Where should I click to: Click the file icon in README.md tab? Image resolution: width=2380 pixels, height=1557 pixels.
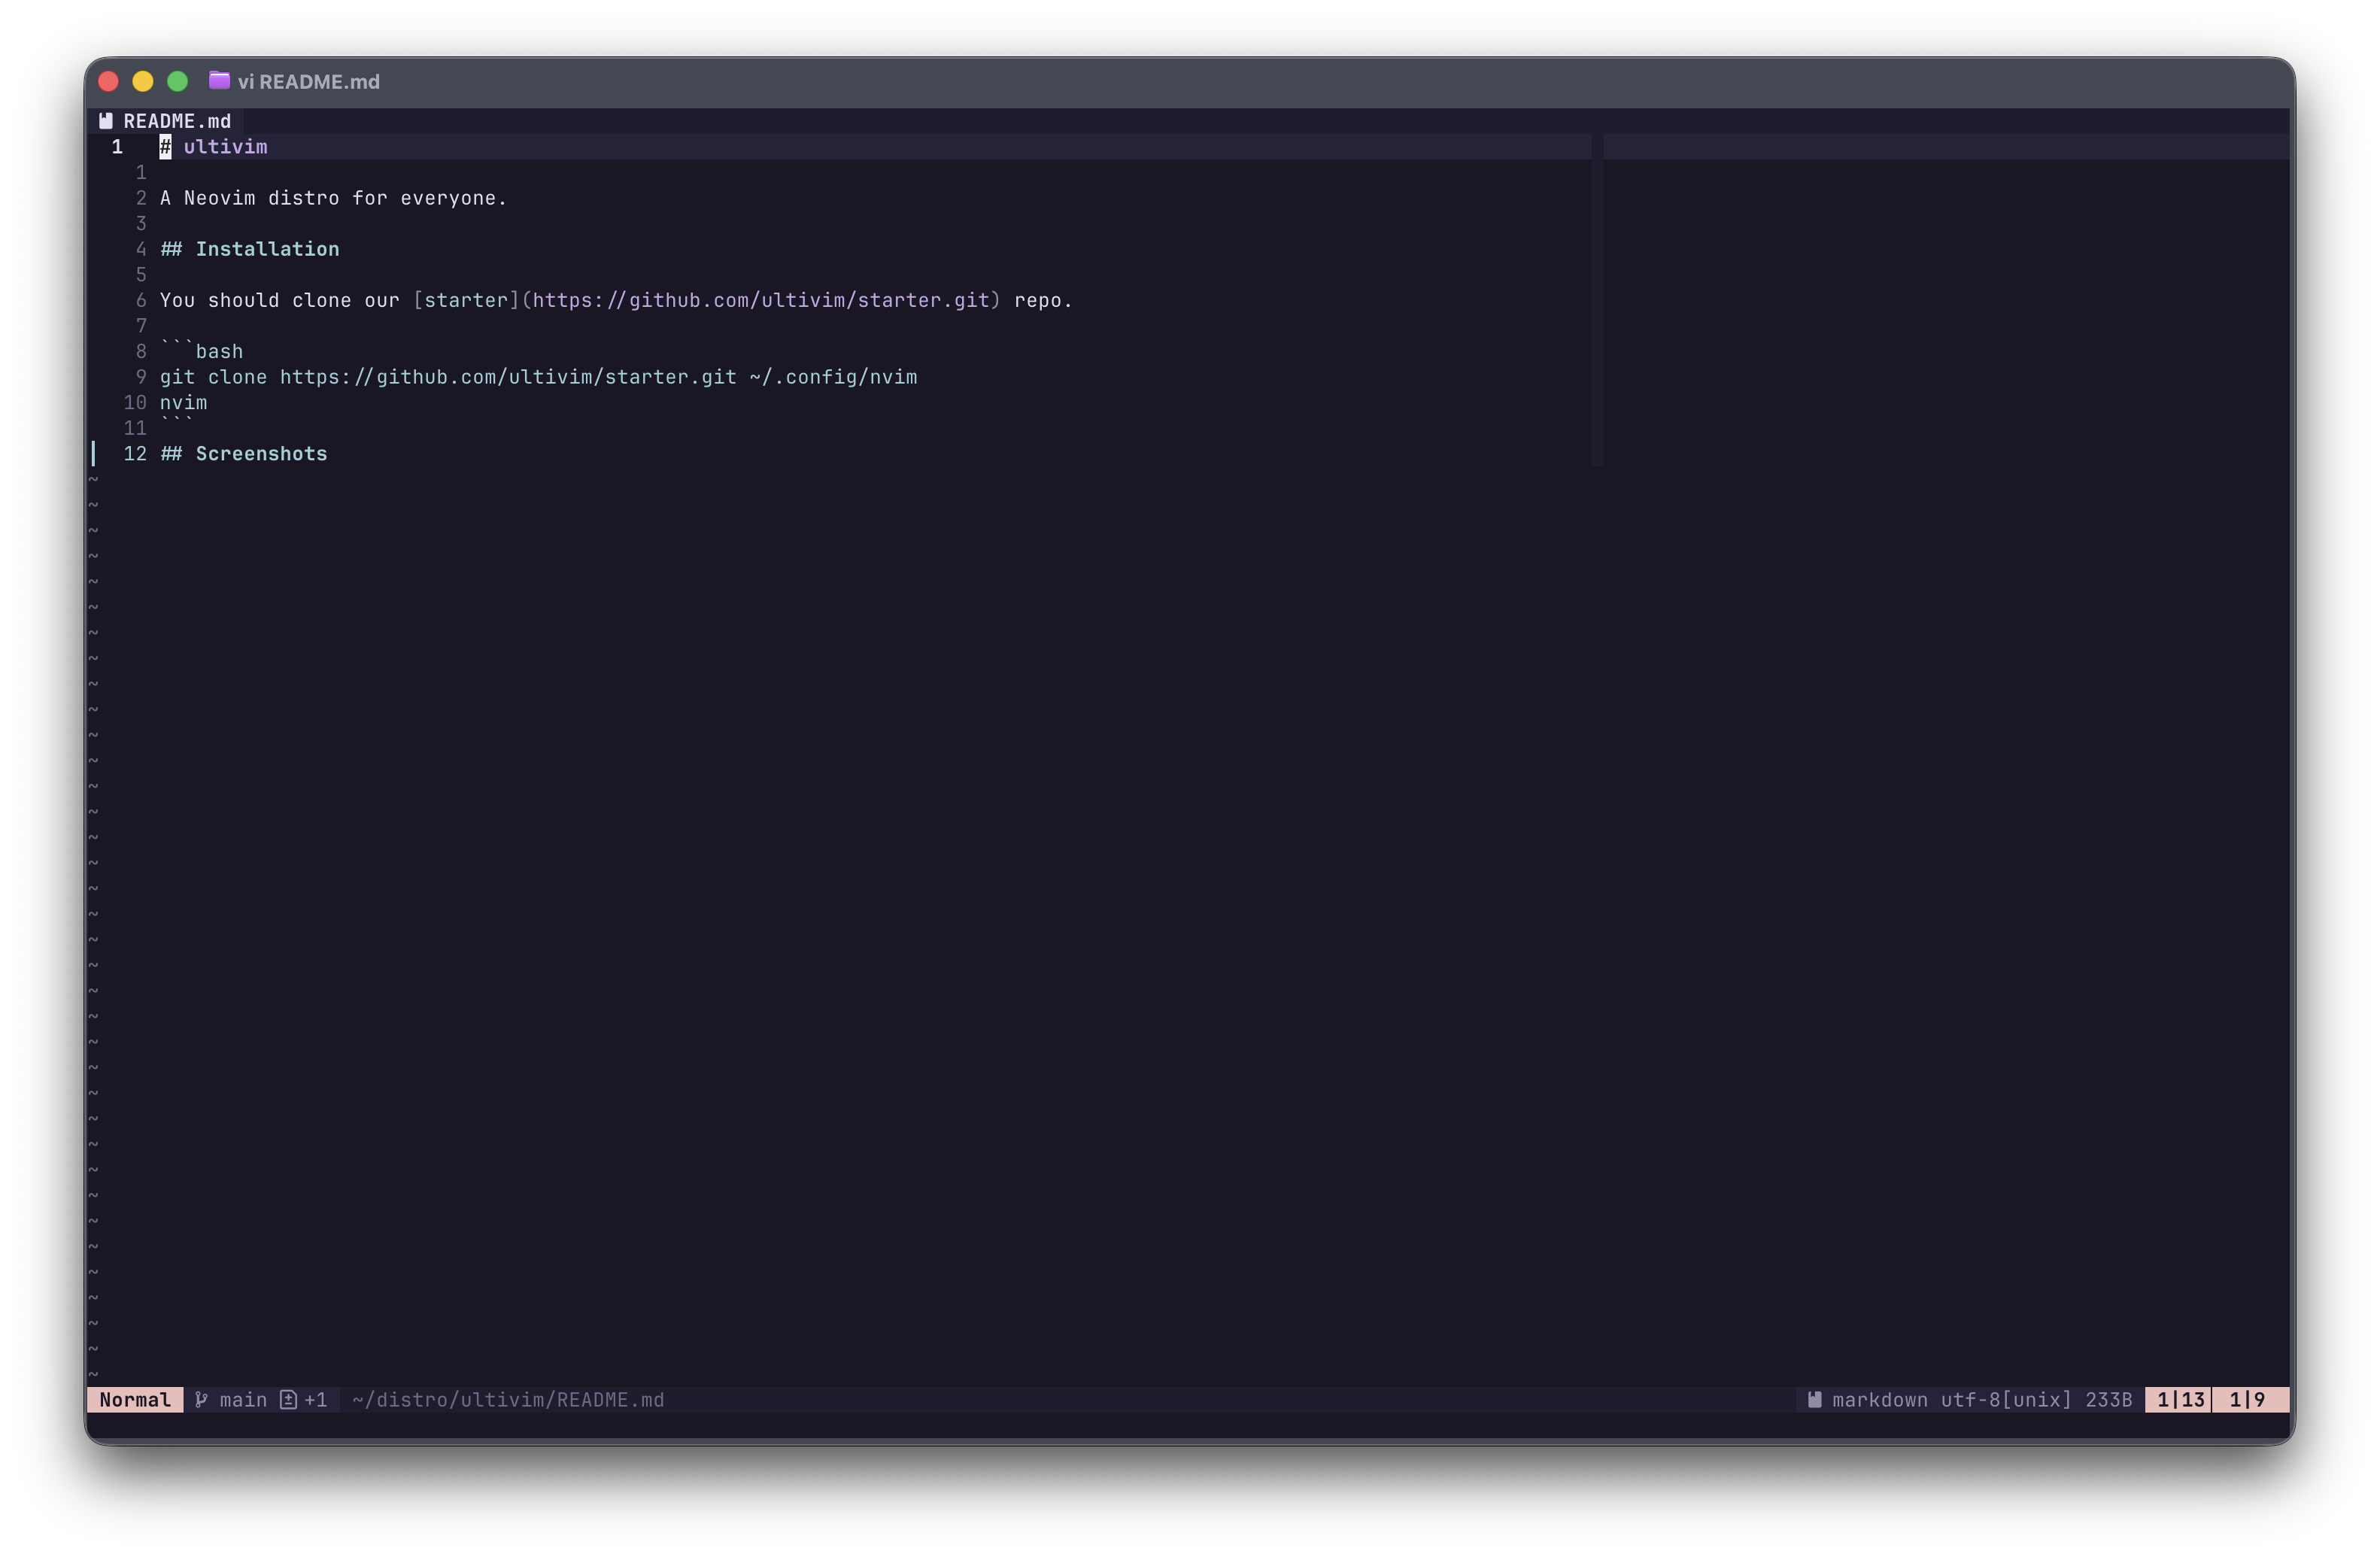[x=106, y=121]
